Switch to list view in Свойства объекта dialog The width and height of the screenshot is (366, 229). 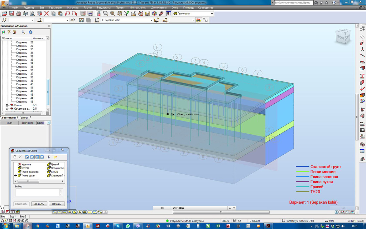pyautogui.click(x=37, y=157)
